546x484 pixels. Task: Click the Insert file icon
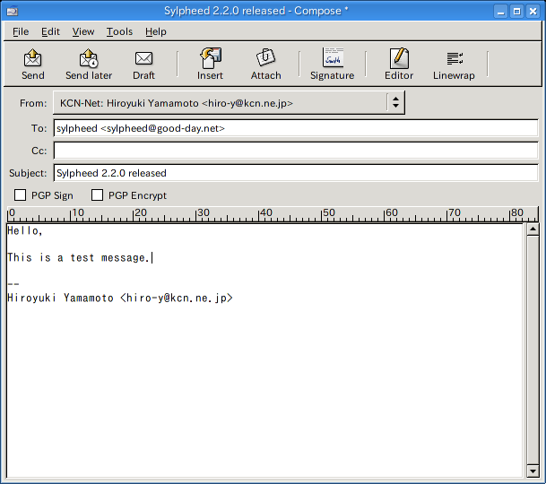[211, 58]
